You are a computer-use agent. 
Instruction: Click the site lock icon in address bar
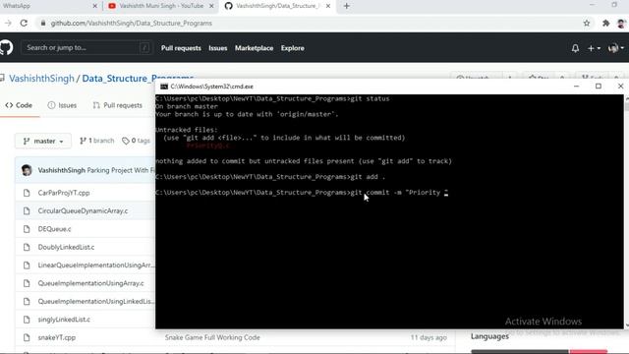(x=43, y=24)
